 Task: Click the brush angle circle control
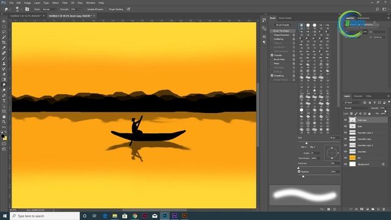332,153
